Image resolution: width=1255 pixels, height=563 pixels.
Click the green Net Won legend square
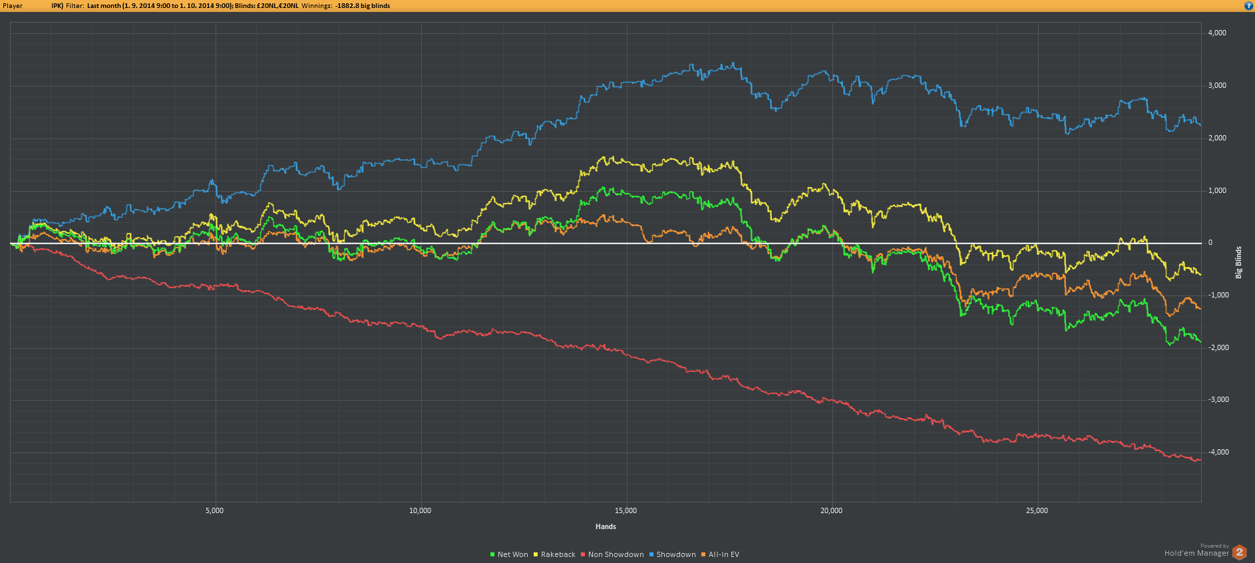(x=492, y=554)
